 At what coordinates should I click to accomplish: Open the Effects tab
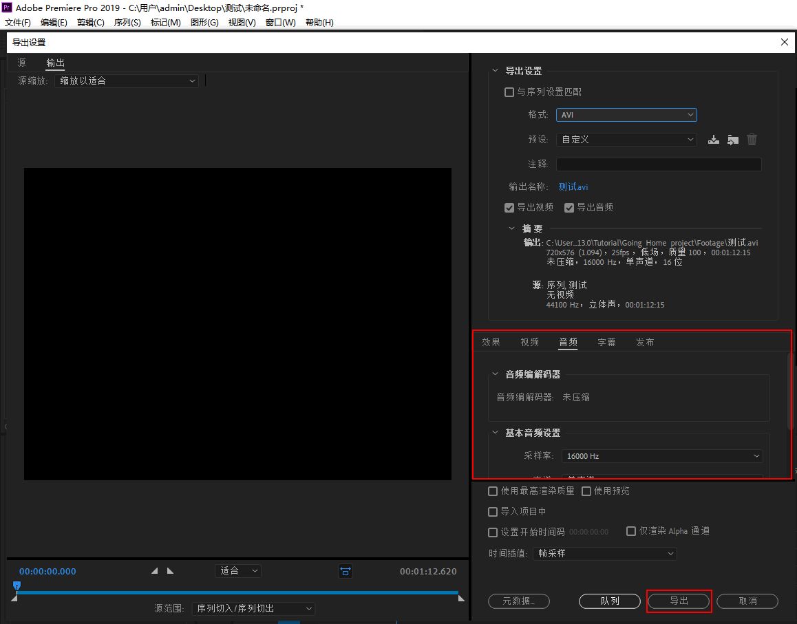coord(491,342)
